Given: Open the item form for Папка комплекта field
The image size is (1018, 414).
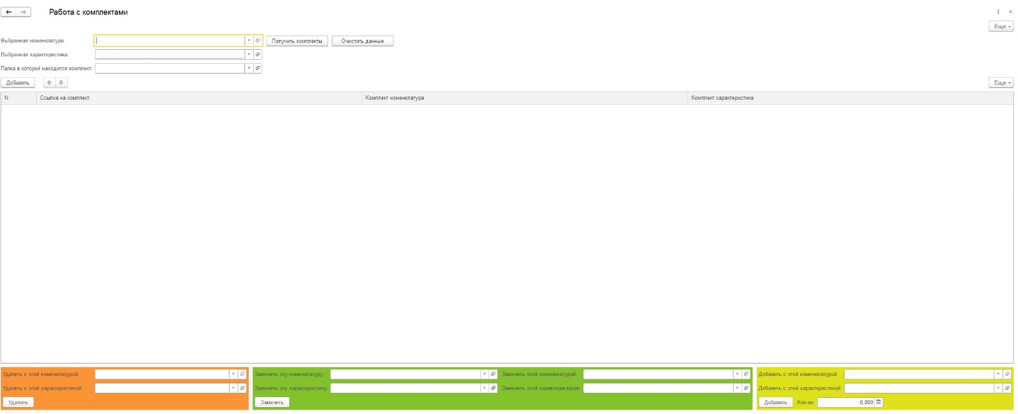Looking at the screenshot, I should (258, 68).
